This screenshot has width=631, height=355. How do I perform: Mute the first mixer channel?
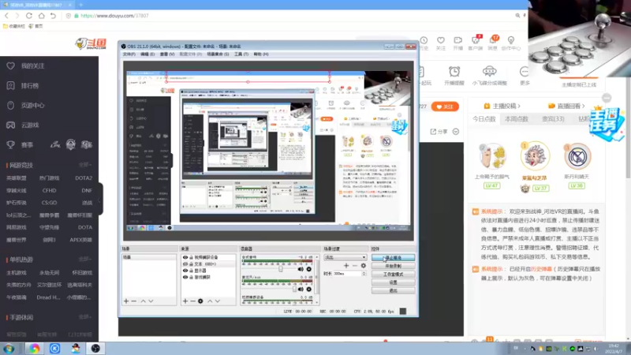301,269
